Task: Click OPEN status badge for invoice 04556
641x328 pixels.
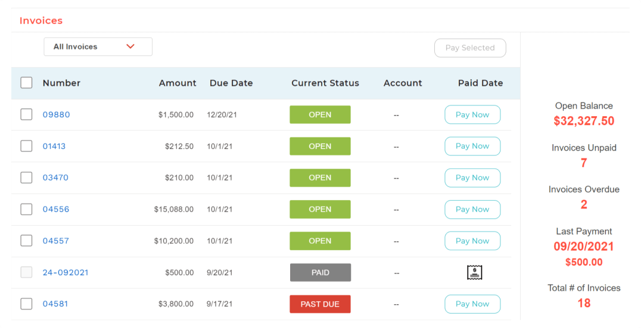Action: (320, 210)
